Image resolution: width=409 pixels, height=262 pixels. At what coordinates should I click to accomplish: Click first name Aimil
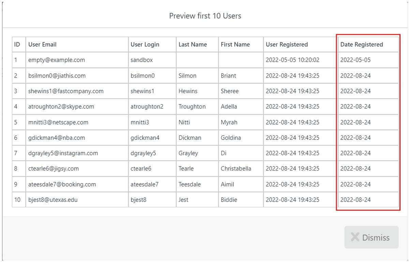pyautogui.click(x=227, y=184)
